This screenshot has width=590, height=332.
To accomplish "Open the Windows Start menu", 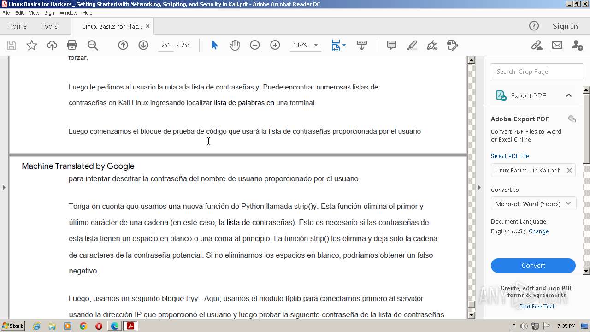I will pos(12,326).
